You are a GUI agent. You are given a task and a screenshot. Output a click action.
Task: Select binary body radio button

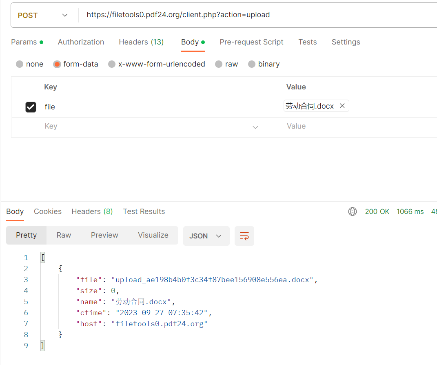252,64
